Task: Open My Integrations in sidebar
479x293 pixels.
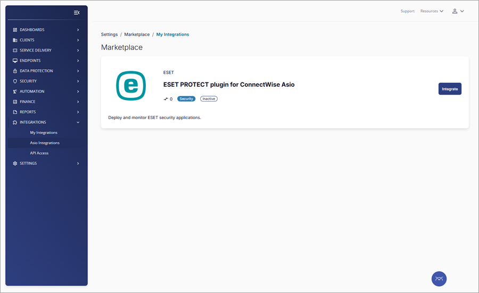Action: point(44,132)
